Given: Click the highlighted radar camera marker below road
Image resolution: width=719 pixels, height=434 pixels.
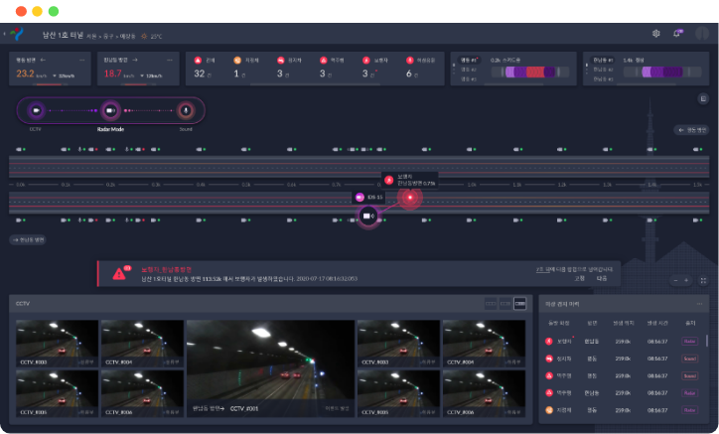Looking at the screenshot, I should pyautogui.click(x=368, y=217).
